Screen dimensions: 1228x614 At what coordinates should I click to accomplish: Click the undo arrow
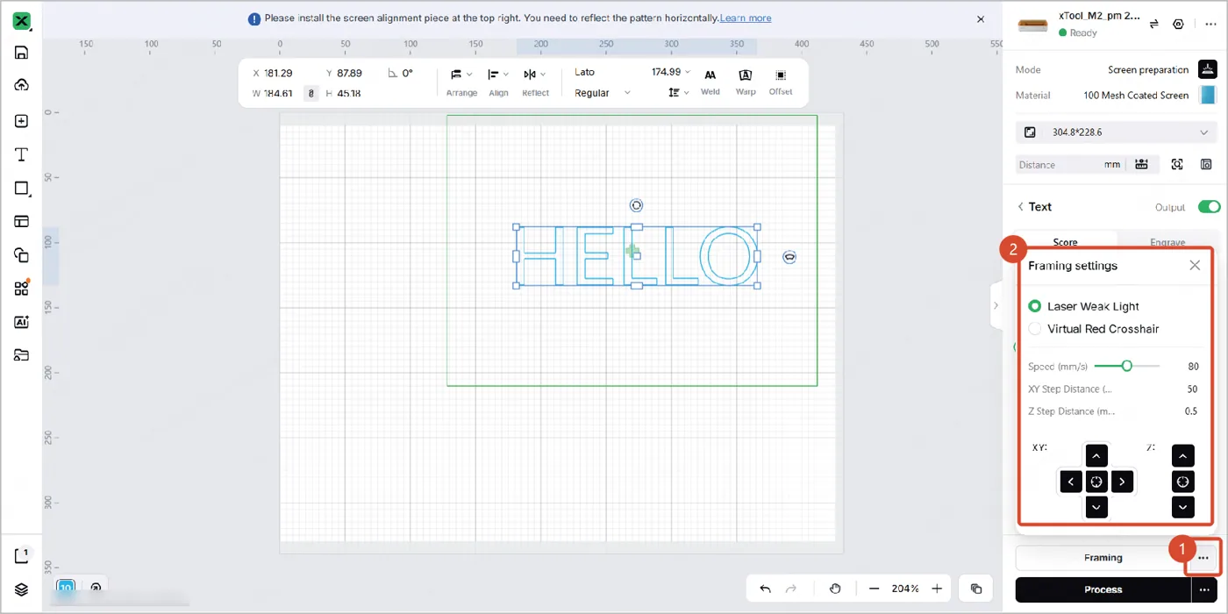pos(766,589)
